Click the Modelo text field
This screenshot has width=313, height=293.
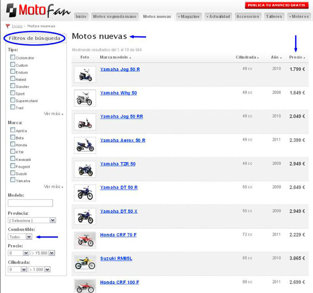click(30, 203)
